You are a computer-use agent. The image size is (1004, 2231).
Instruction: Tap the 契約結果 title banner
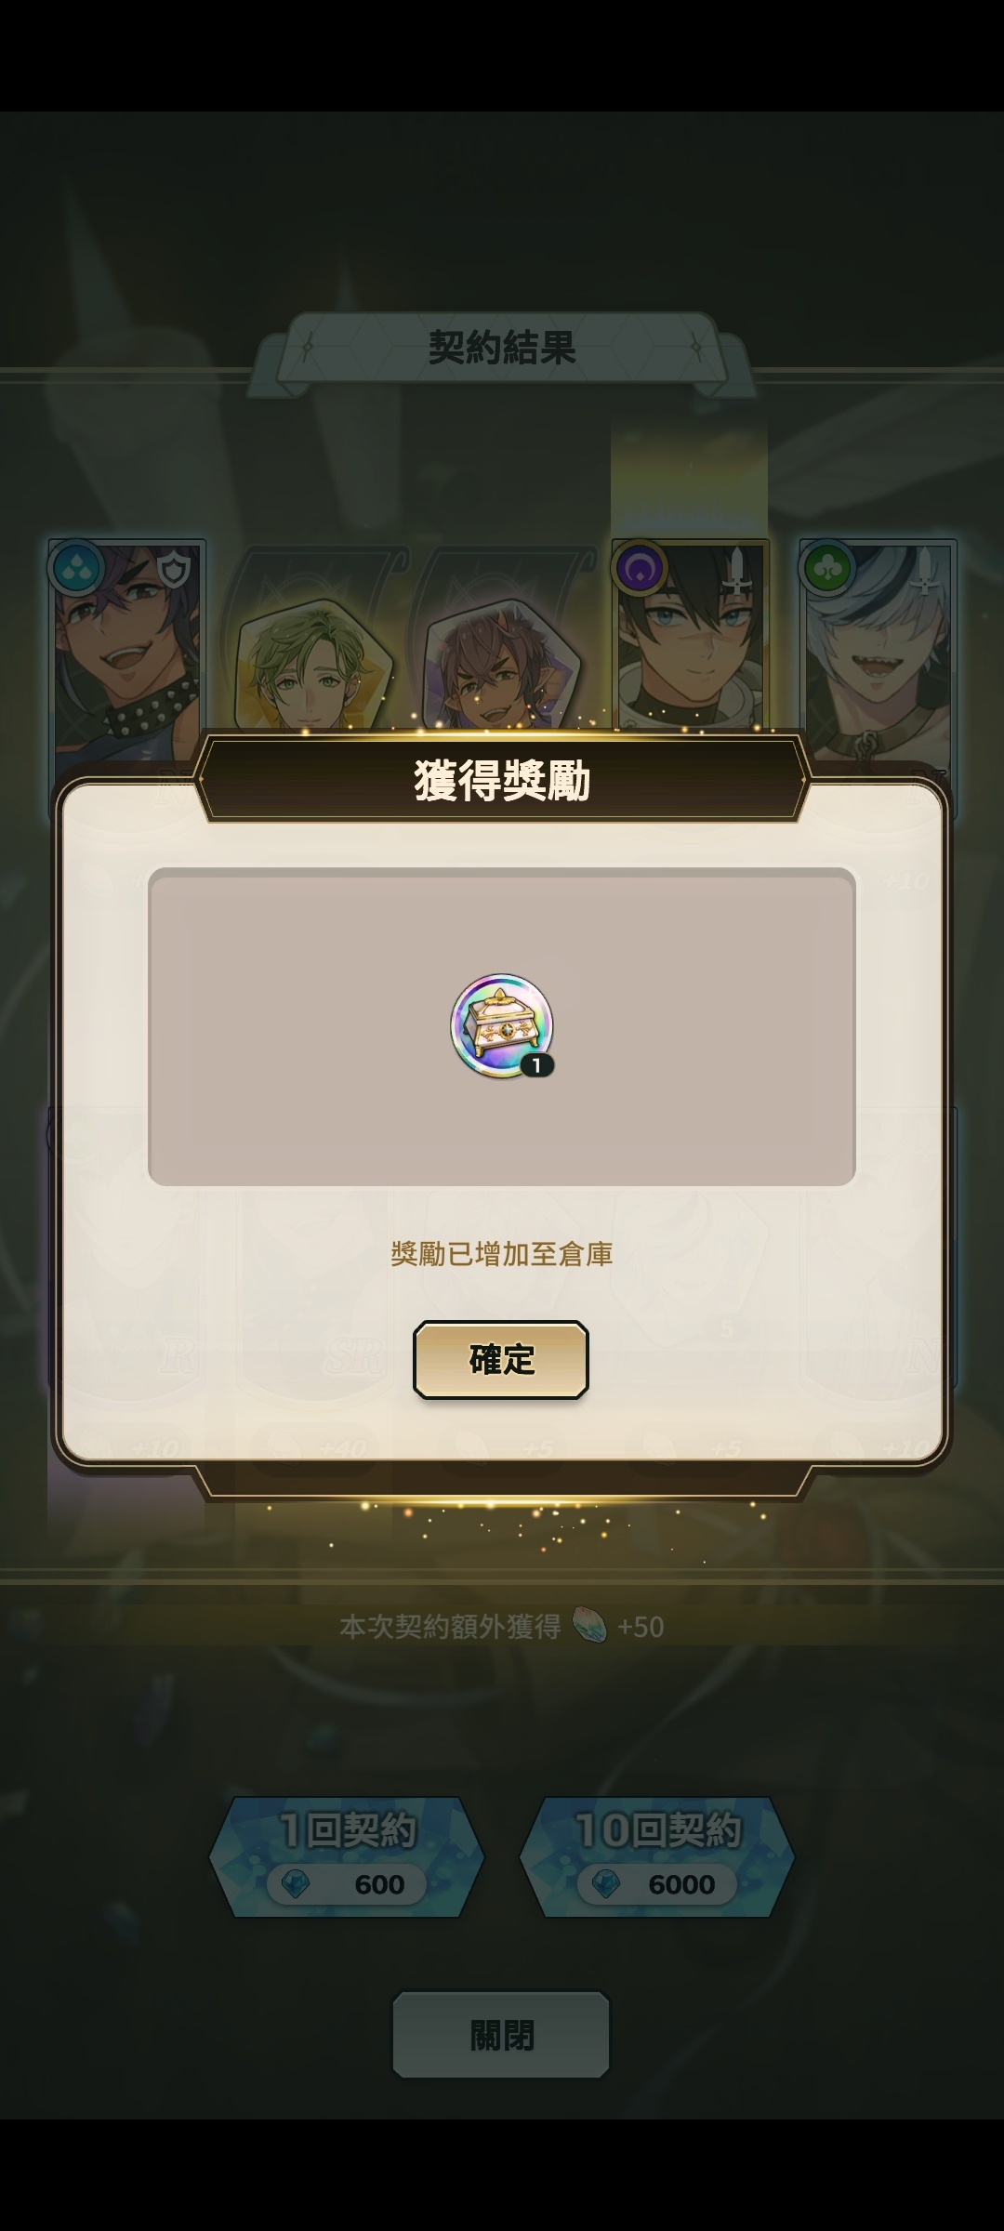coord(502,349)
